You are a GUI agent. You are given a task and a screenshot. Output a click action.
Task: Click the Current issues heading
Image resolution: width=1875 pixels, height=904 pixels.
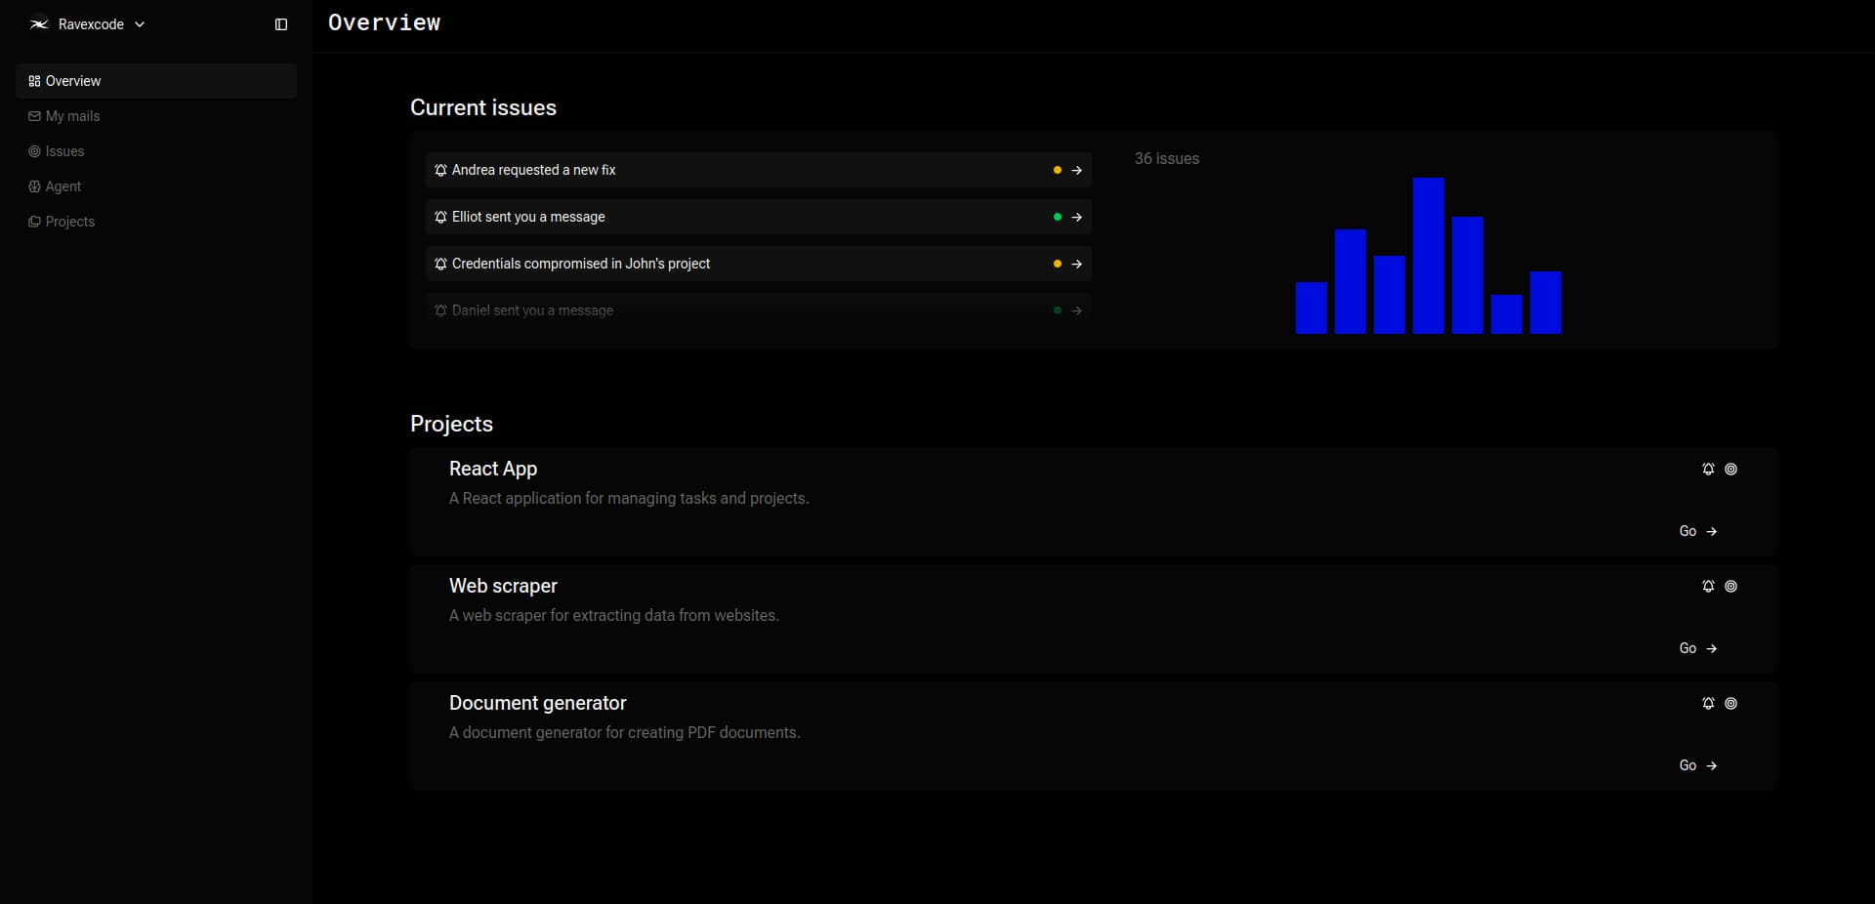[483, 107]
